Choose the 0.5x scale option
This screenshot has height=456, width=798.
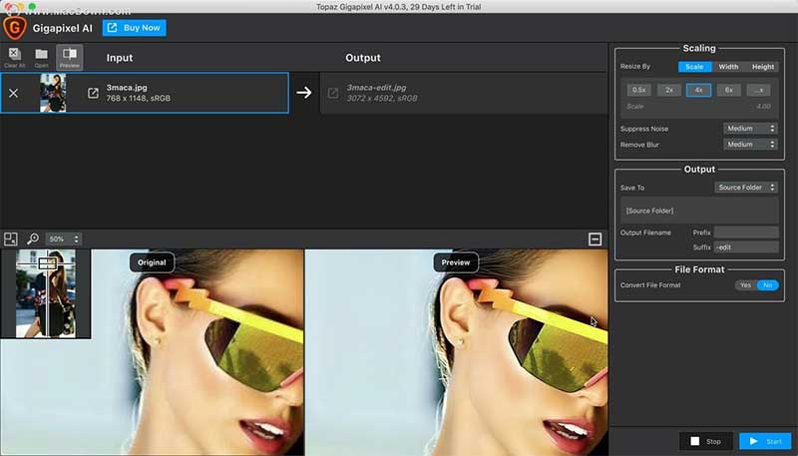click(638, 90)
